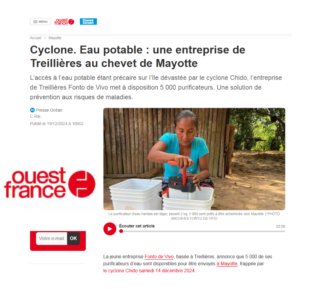Follow the à Mayotte link
This screenshot has height=289, width=321.
[227, 264]
